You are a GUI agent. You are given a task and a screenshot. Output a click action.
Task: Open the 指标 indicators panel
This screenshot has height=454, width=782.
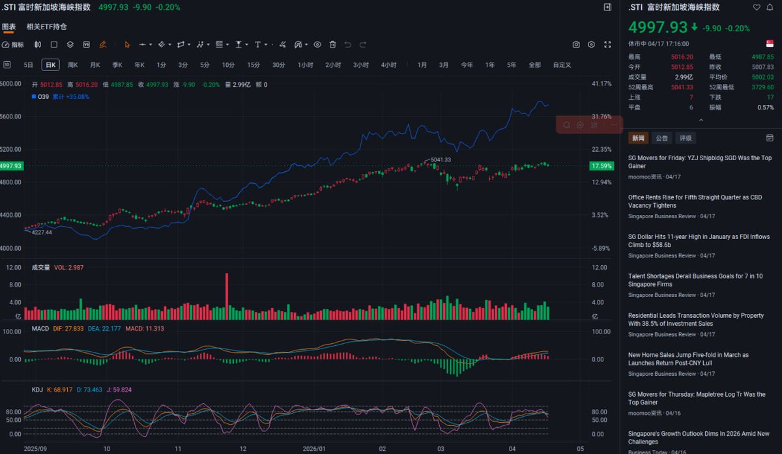12,44
